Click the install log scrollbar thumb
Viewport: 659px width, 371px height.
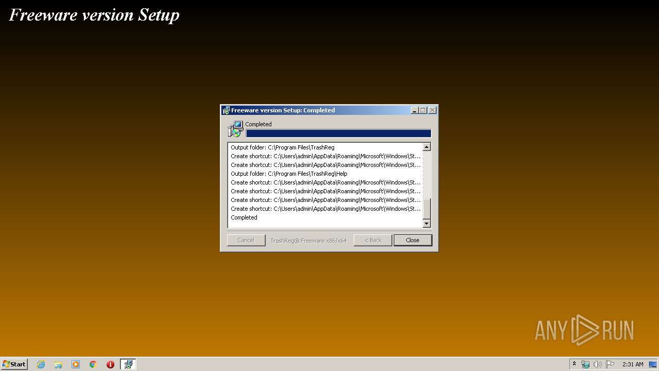click(426, 208)
